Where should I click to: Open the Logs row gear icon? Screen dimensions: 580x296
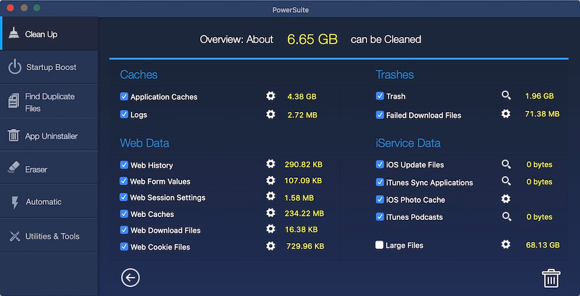point(271,114)
